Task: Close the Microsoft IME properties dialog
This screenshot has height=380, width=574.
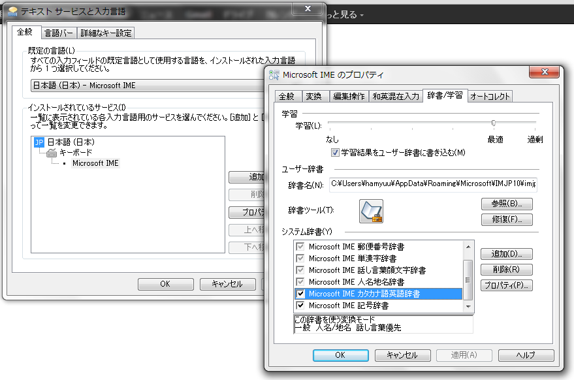Action: click(x=545, y=72)
